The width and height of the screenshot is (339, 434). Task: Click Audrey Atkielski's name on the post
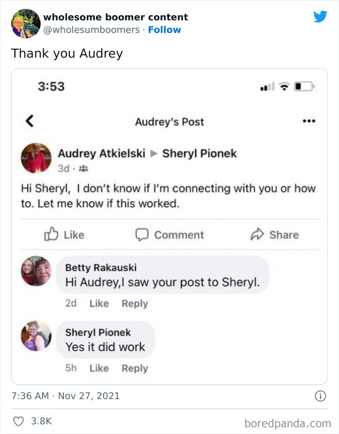101,154
